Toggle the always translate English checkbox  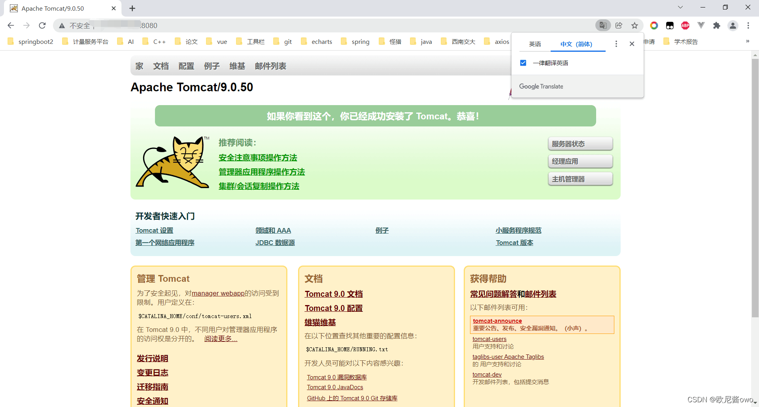523,63
